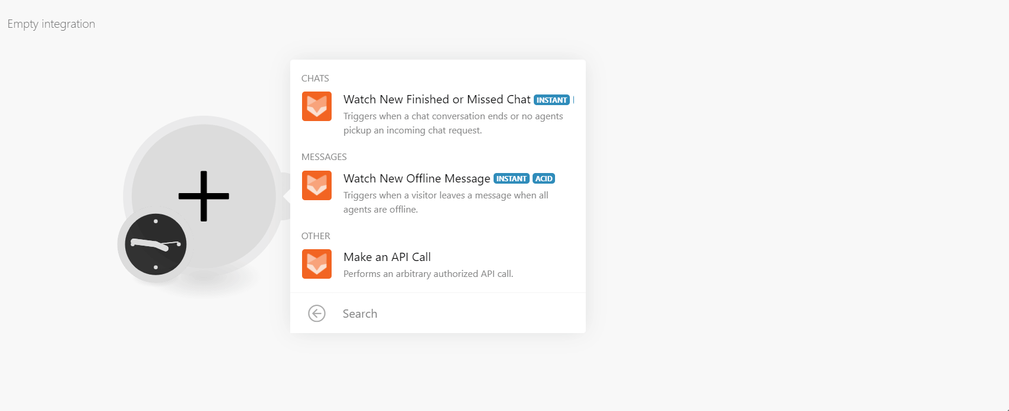Click the description 'Performs an arbitrary authorized API call'
Image resolution: width=1009 pixels, height=411 pixels.
pos(428,274)
